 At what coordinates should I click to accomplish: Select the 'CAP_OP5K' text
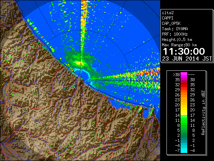(171, 23)
